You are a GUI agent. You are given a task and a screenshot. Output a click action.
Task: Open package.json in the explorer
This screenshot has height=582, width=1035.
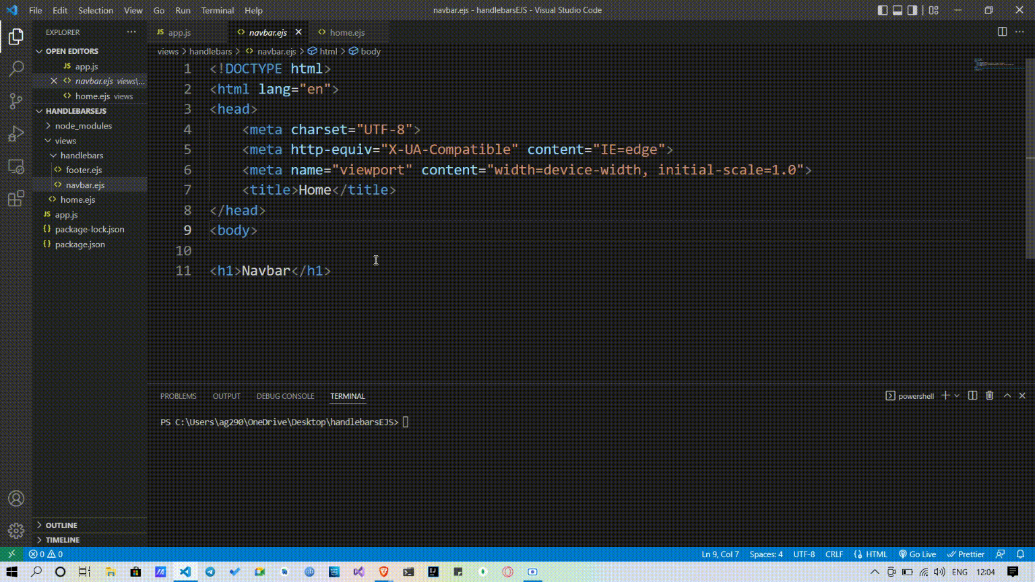(x=80, y=245)
